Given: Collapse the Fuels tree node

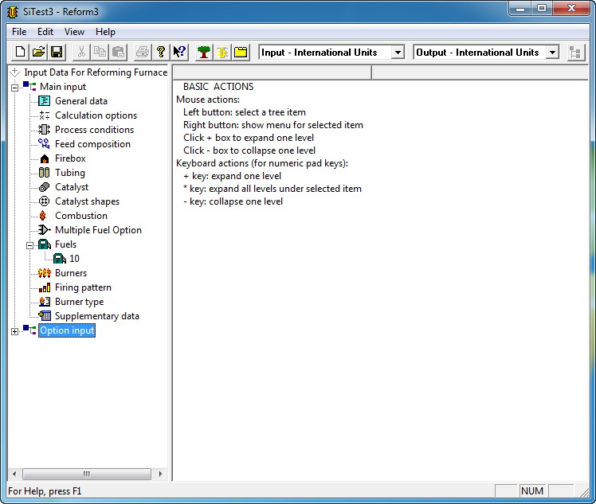Looking at the screenshot, I should [29, 245].
